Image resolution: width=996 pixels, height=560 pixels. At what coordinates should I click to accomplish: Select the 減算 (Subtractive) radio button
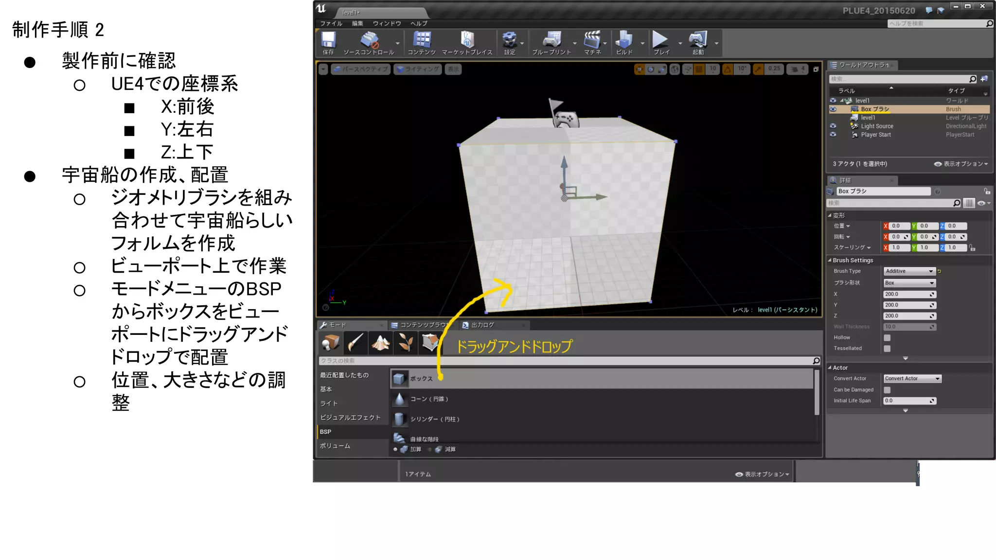pyautogui.click(x=430, y=450)
